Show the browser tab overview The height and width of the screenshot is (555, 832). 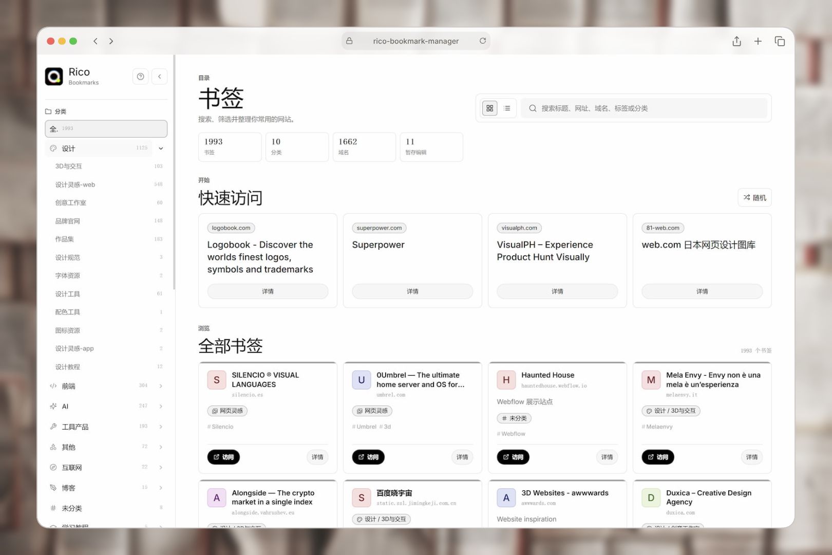780,41
